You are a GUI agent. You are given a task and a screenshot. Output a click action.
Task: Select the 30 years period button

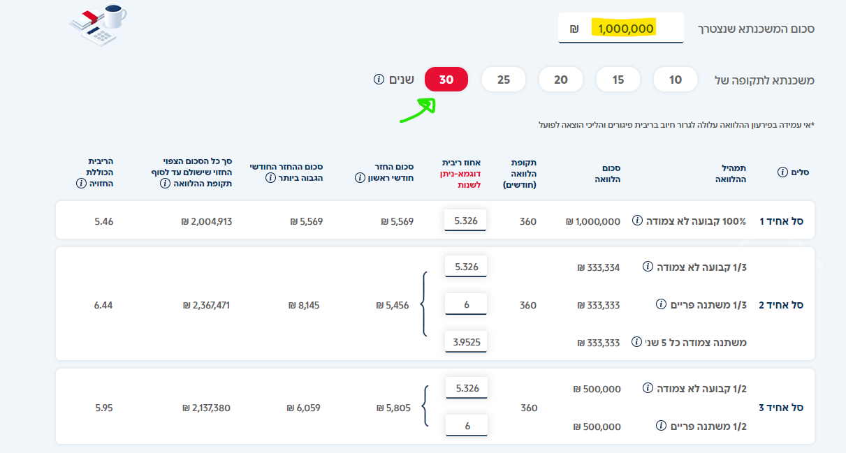[x=446, y=80]
